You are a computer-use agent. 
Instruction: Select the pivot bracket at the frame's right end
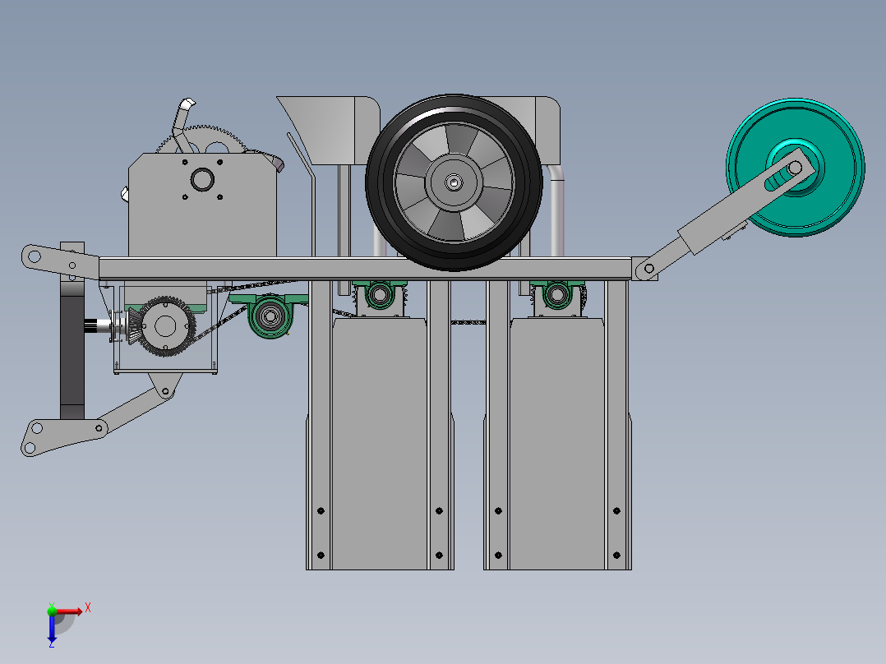[x=644, y=269]
